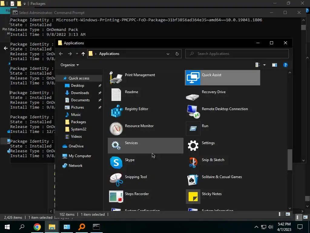The image size is (310, 233).
Task: Click the Help question mark icon
Action: [x=285, y=65]
